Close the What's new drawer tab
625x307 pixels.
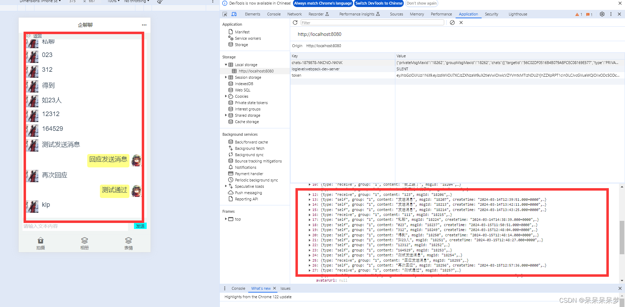275,288
